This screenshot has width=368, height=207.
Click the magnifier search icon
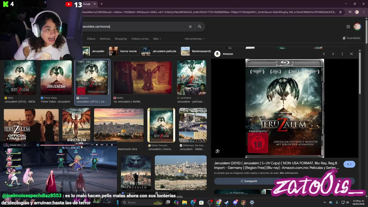coord(200,26)
